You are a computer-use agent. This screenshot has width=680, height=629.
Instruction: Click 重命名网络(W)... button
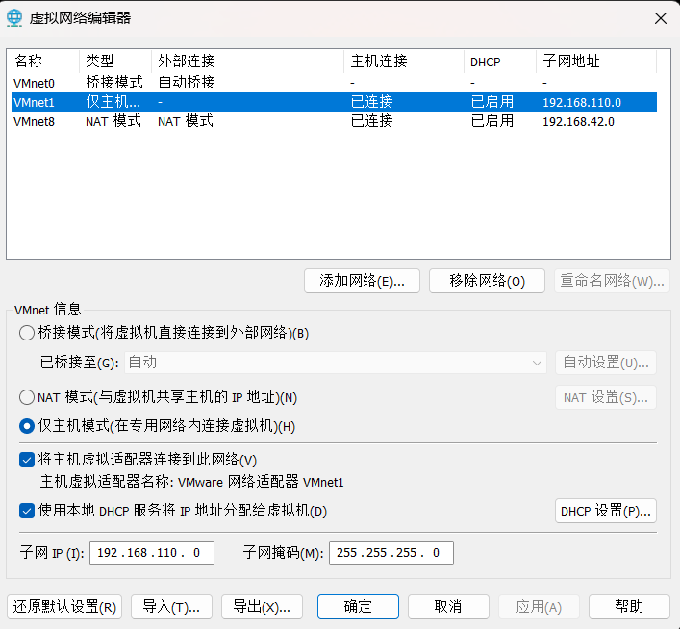[x=612, y=281]
